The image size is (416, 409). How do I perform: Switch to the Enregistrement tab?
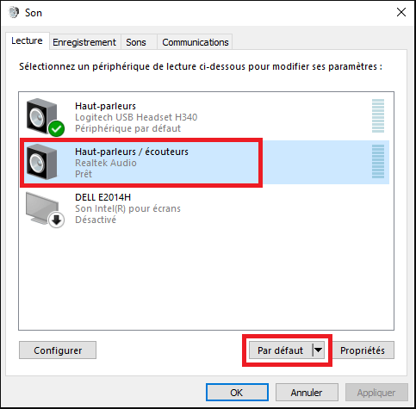click(84, 42)
